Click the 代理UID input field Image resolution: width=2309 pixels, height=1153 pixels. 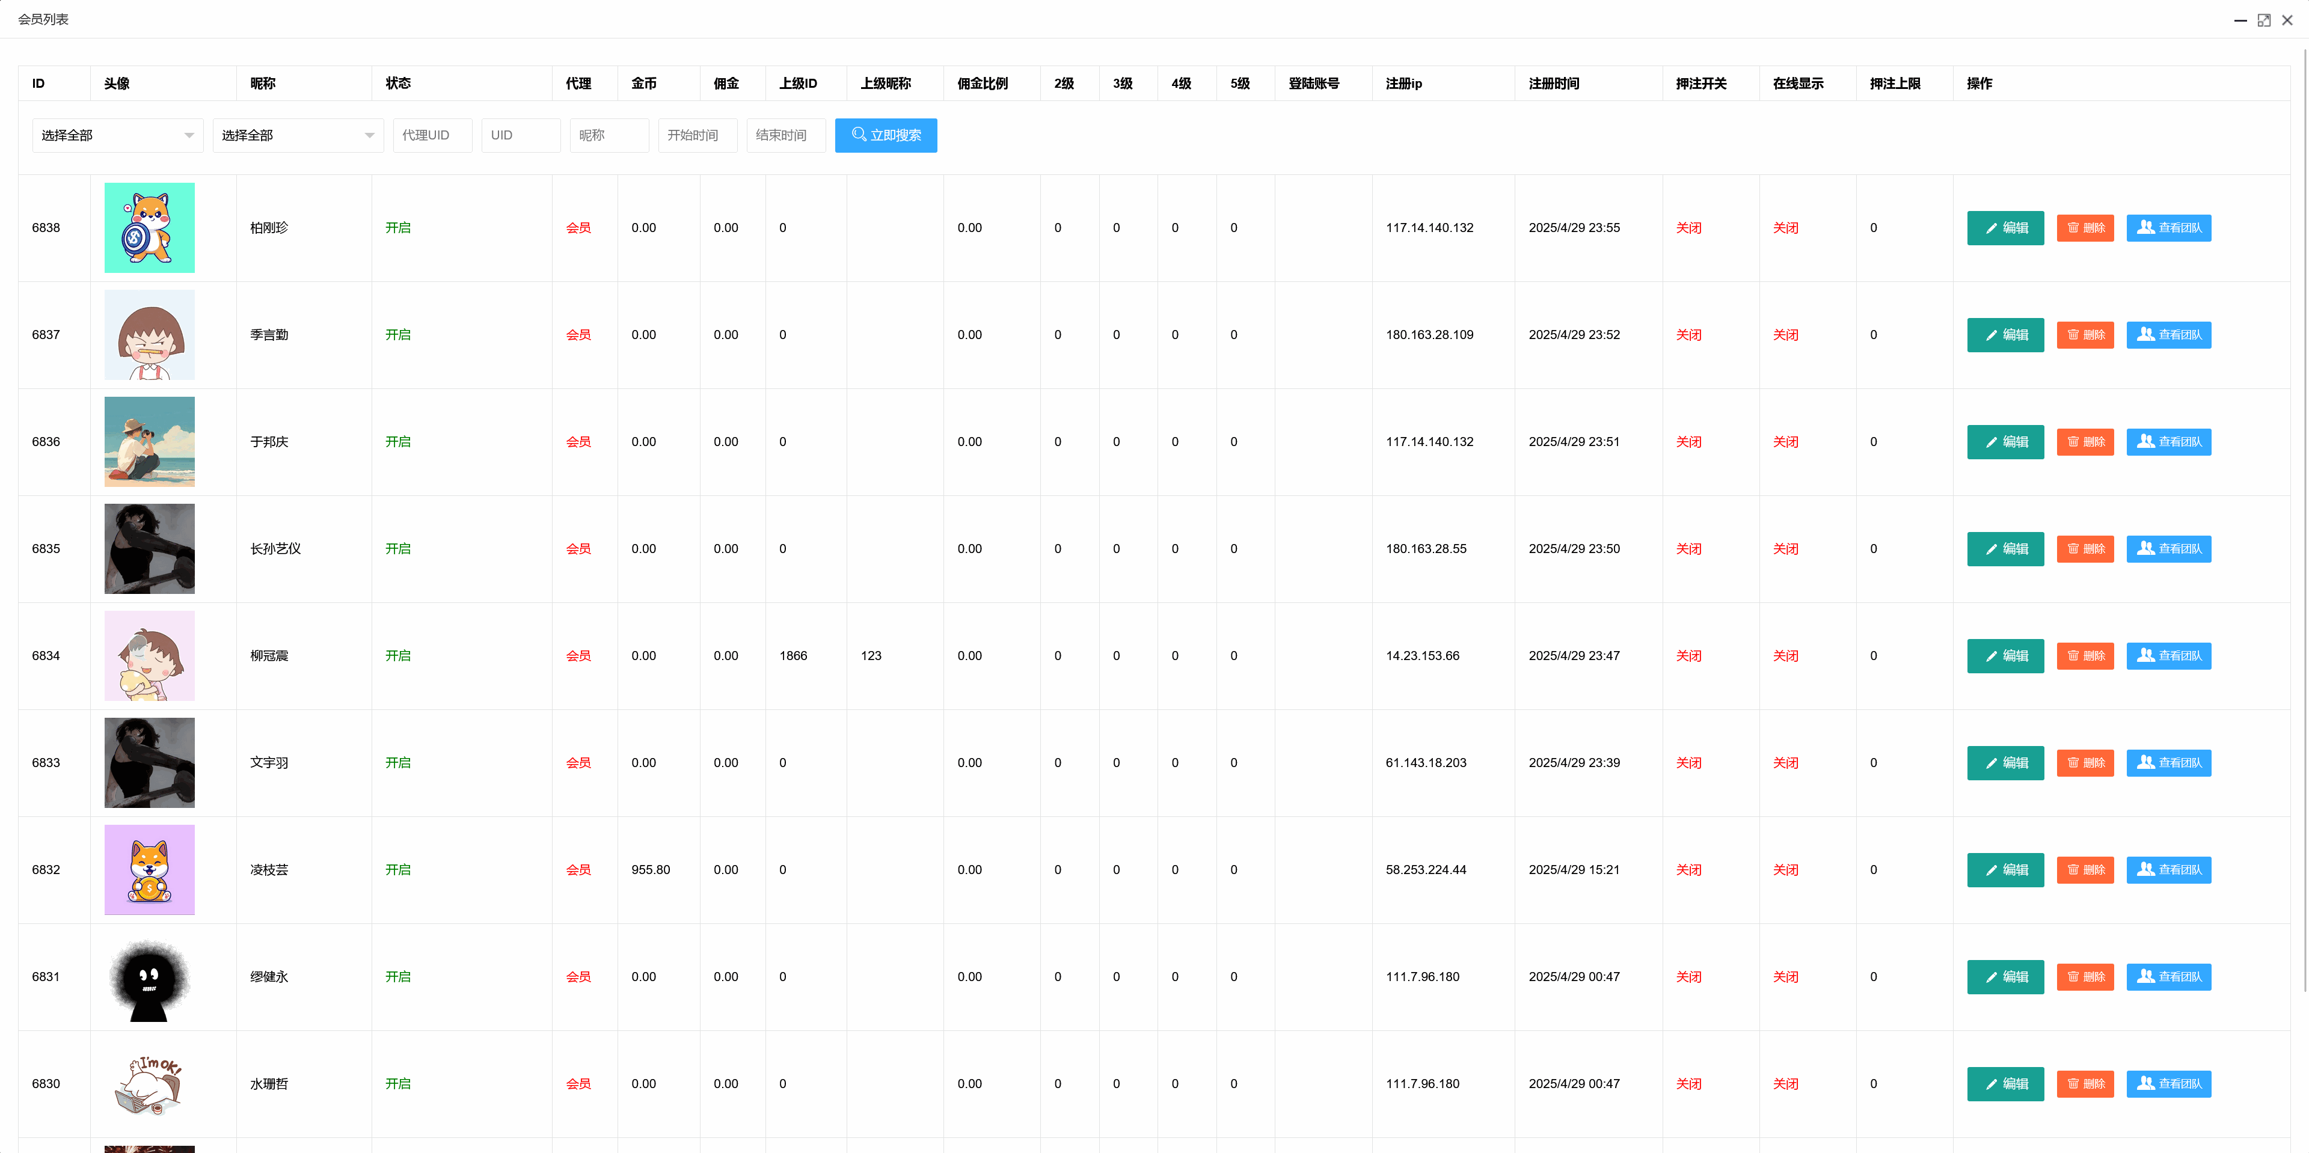(x=432, y=135)
